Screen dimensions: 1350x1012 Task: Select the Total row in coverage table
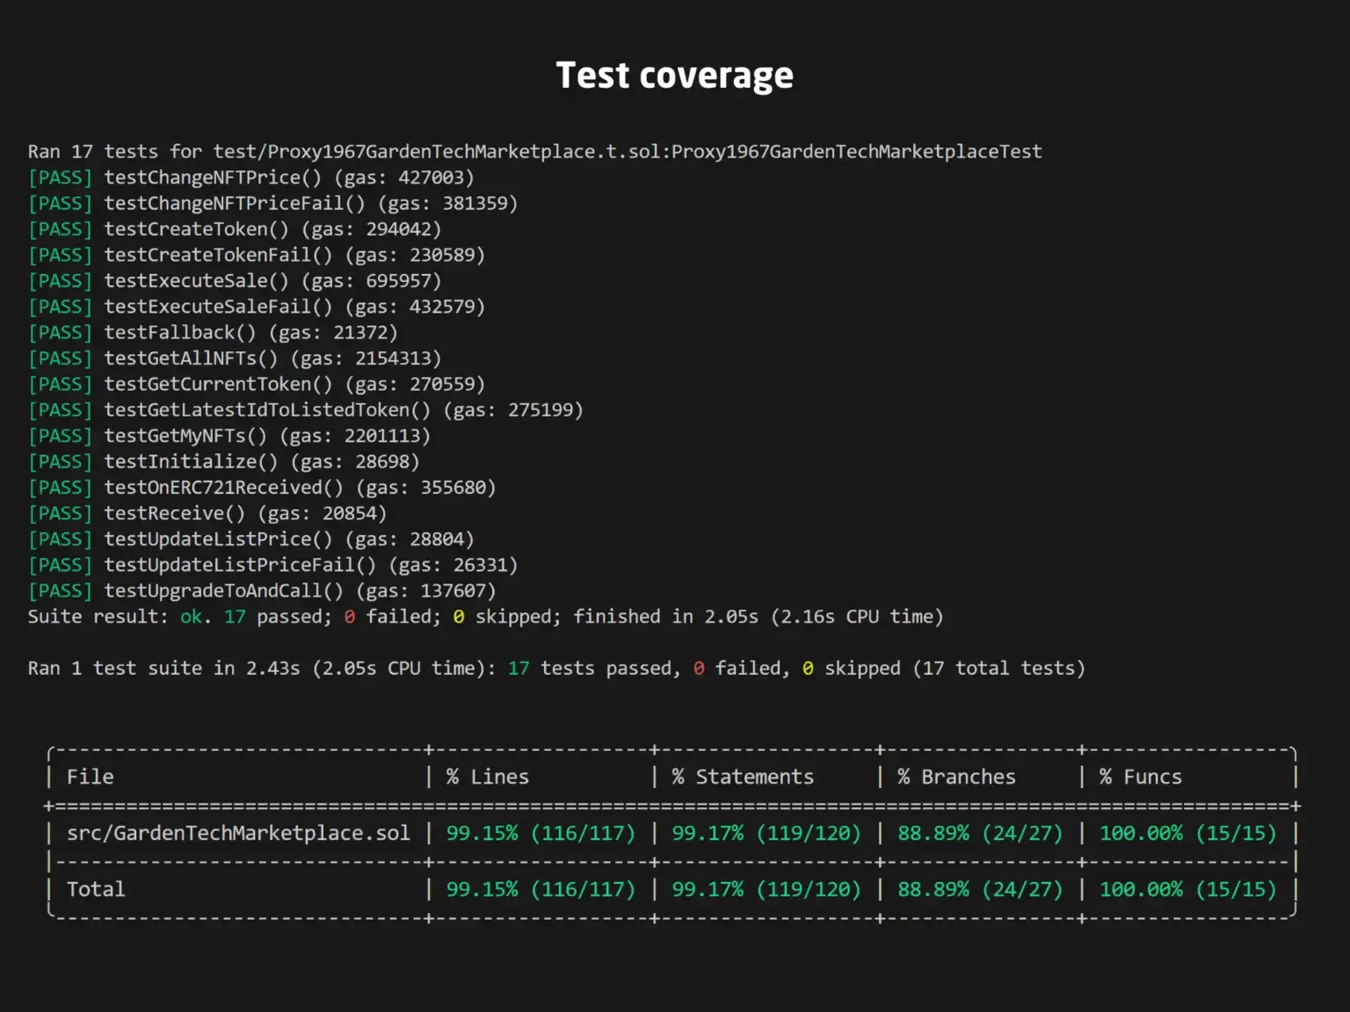click(95, 889)
